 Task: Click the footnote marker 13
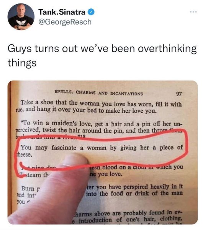83,136
